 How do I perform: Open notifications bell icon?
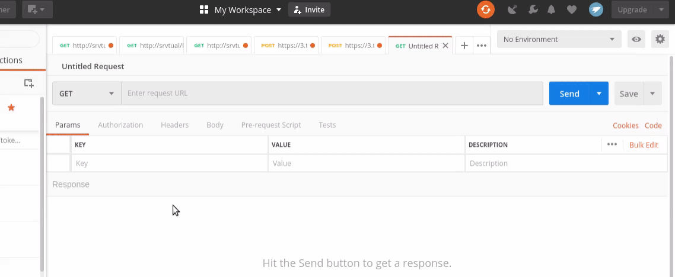(552, 9)
